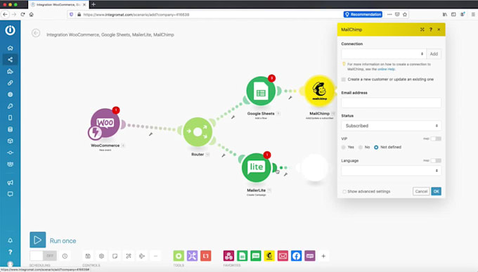Expand MailChimp panel to fullscreen
This screenshot has width=478, height=272.
422,30
